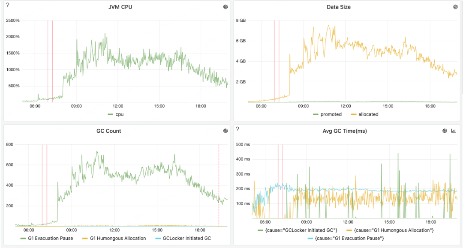463x248 pixels.
Task: Click the 2 GB axis label in Data Size
Action: click(x=241, y=82)
